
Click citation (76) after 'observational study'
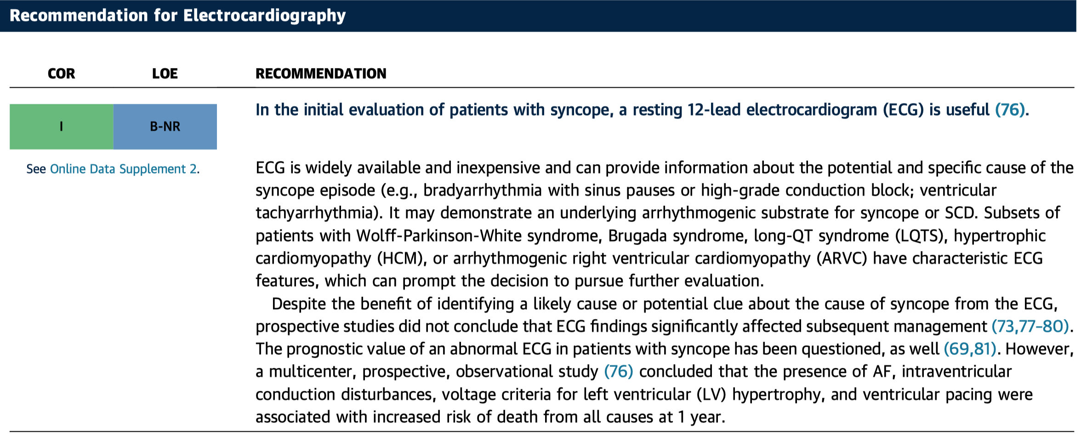618,372
